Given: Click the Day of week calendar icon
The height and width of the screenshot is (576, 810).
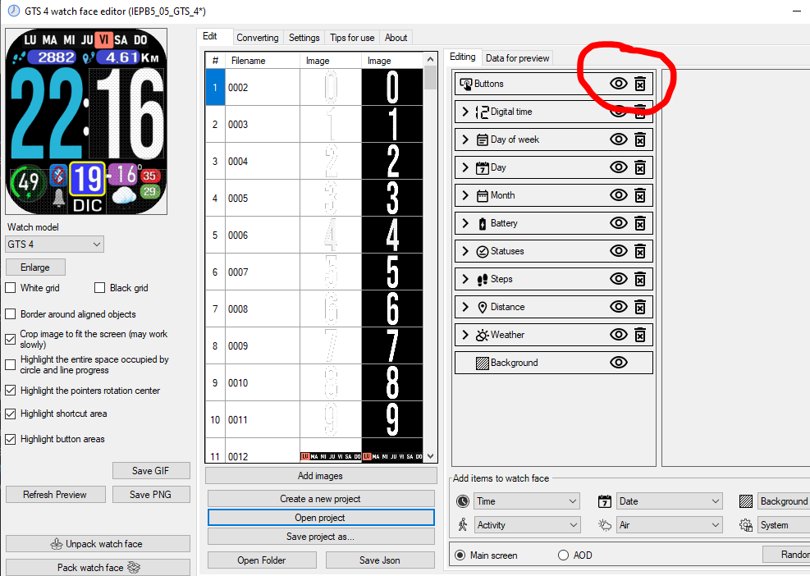Looking at the screenshot, I should (x=482, y=139).
